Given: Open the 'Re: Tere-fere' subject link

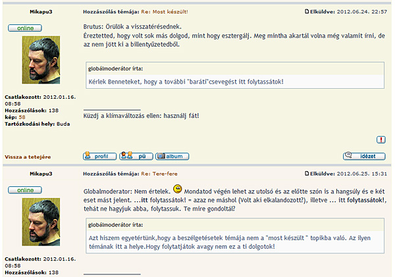Looking at the screenshot, I should tap(160, 174).
